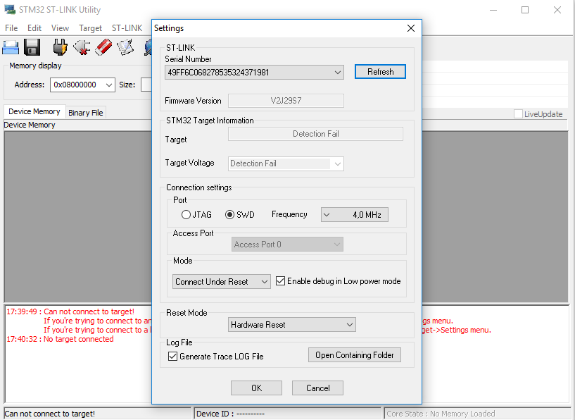Maximize the ST-LINK Utility window
The height and width of the screenshot is (420, 575).
tap(525, 10)
